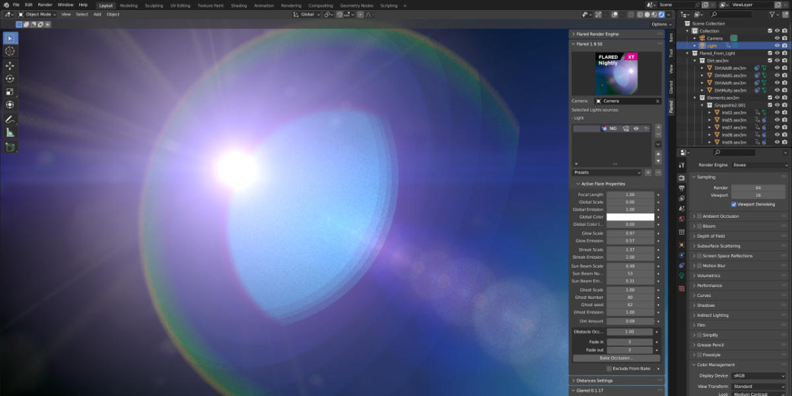Open the Render Engine dropdown showing Eevee
Screen dimensions: 792x396
[758, 164]
